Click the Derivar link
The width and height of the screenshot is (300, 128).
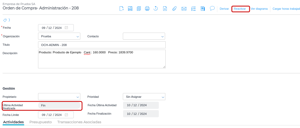click(224, 9)
